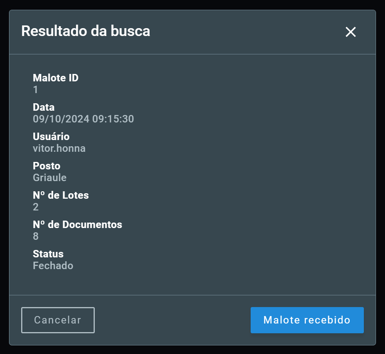Click the username vitor.honna
Screen dimensions: 385x354
[x=59, y=148]
